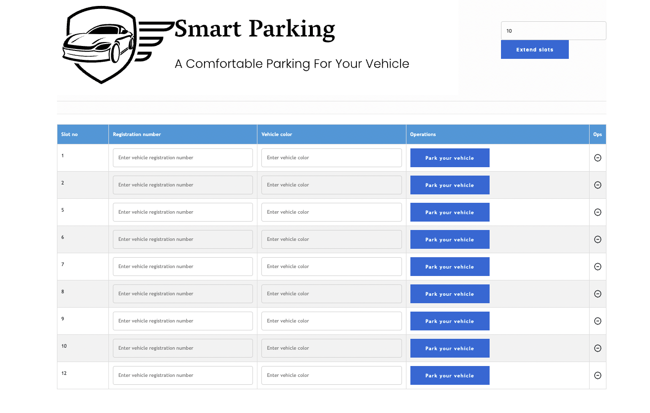The width and height of the screenshot is (650, 413).
Task: Focus vehicle color field for slot 1
Action: 332,158
